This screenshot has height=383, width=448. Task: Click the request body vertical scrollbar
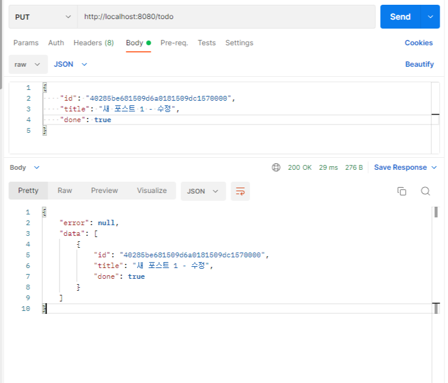point(435,118)
